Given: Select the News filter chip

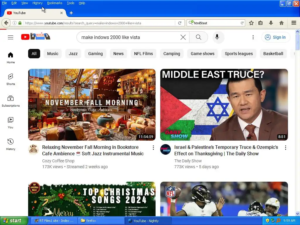Looking at the screenshot, I should tap(118, 54).
